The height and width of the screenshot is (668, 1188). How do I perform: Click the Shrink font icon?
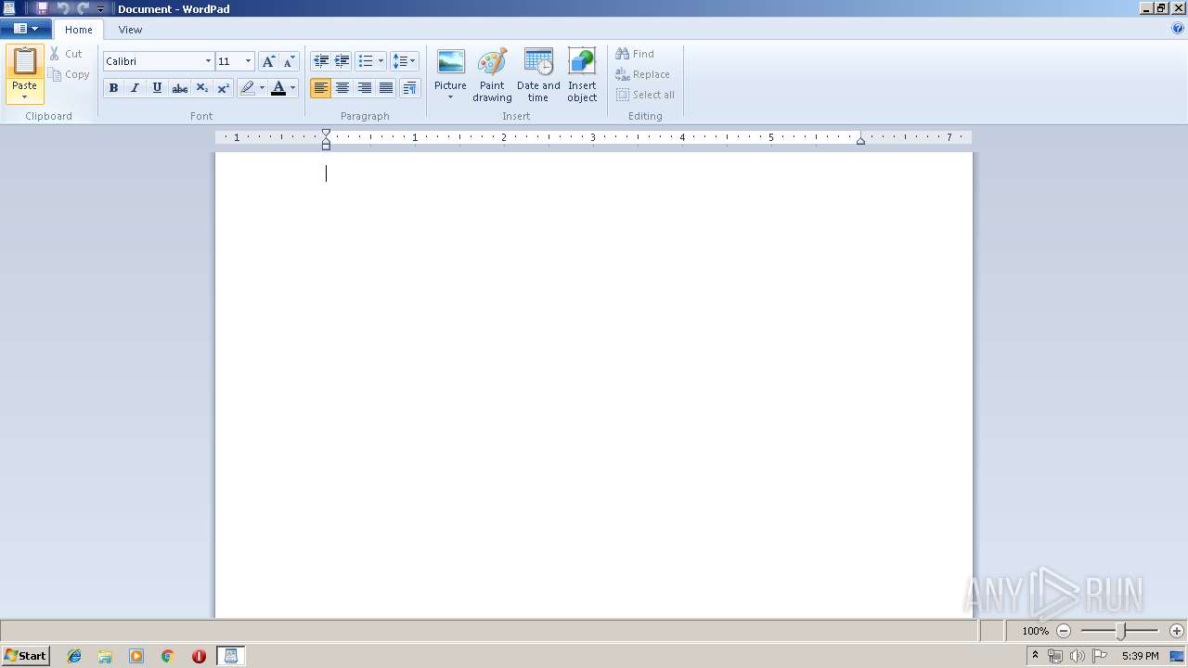point(289,61)
